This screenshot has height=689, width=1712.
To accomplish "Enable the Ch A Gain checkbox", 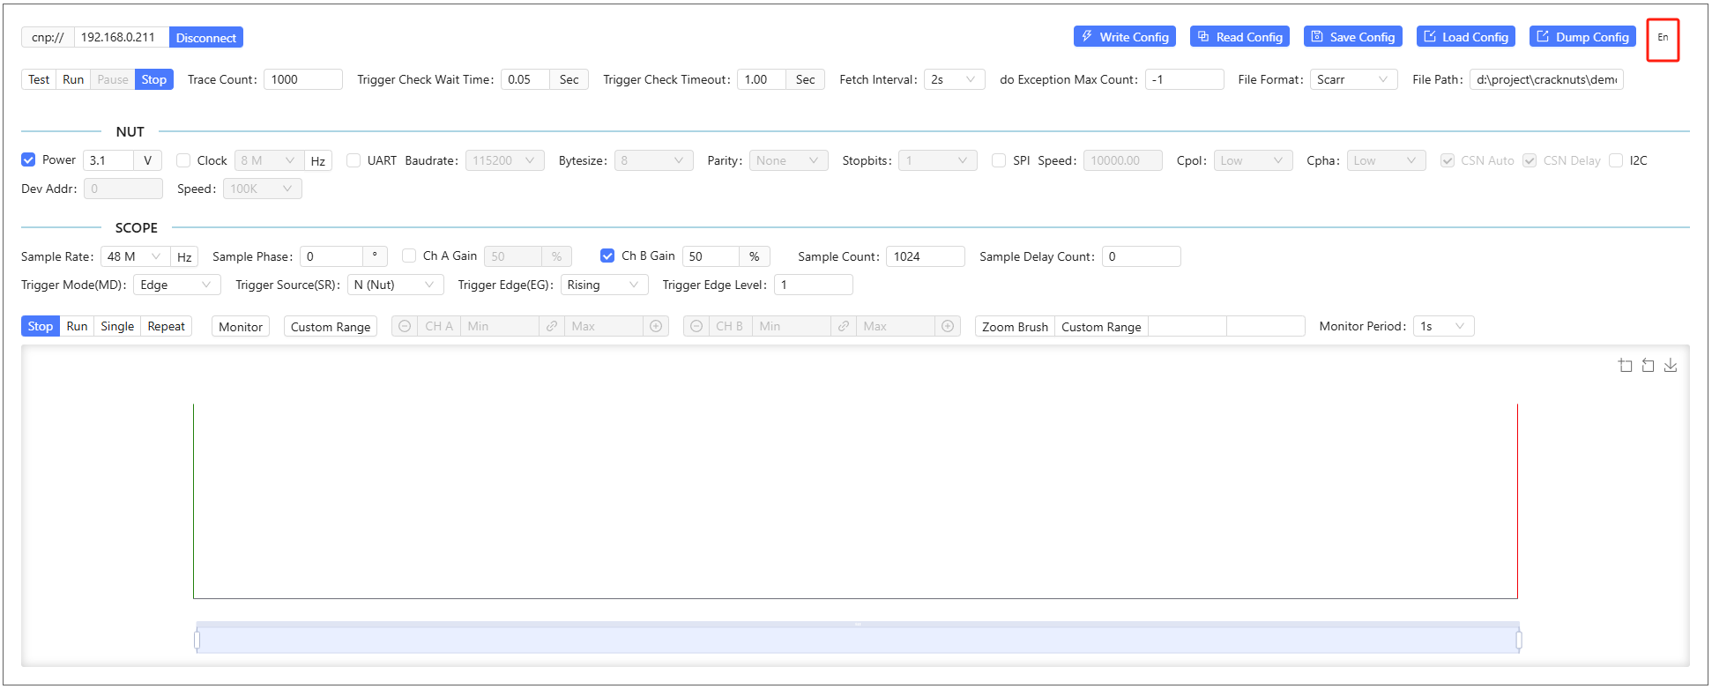I will (x=409, y=256).
